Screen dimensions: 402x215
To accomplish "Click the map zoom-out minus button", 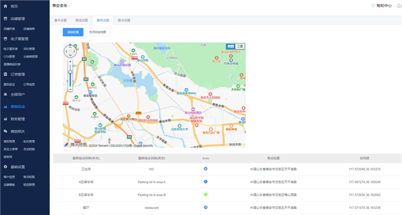I will click(x=70, y=89).
